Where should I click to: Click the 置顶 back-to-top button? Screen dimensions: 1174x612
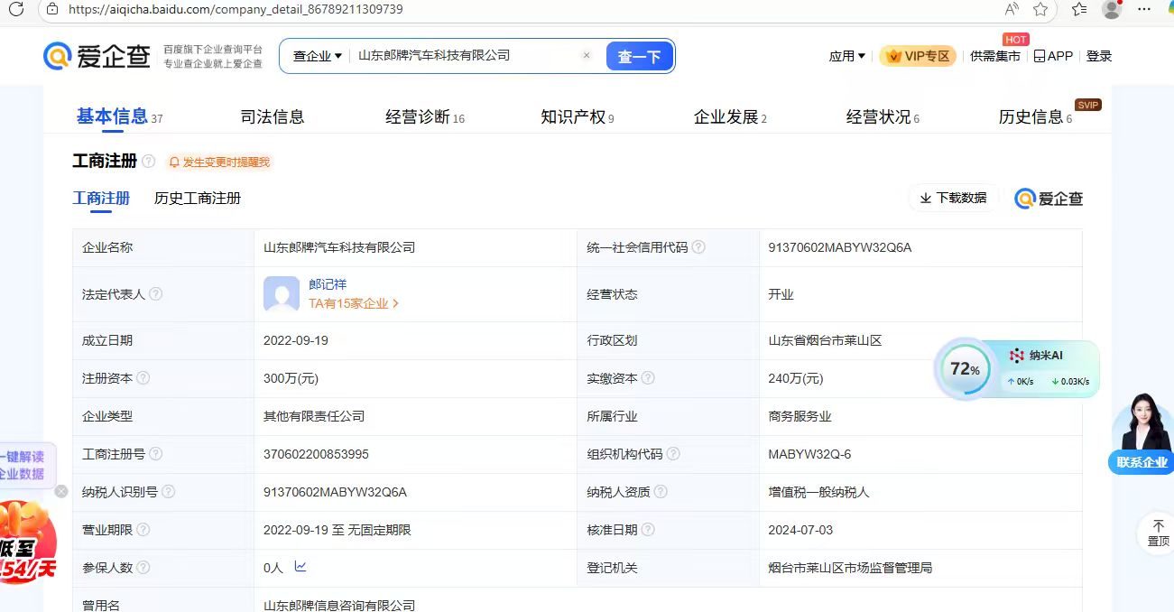point(1158,533)
